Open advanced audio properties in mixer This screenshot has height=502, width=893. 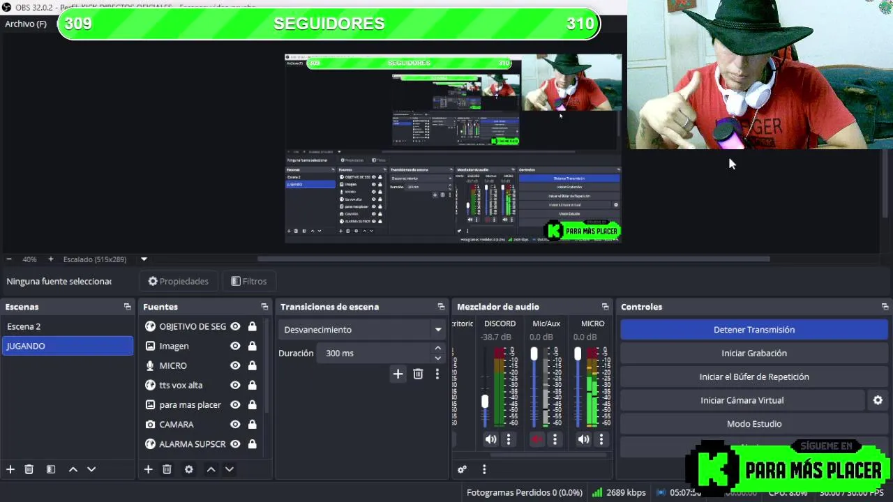click(x=462, y=469)
